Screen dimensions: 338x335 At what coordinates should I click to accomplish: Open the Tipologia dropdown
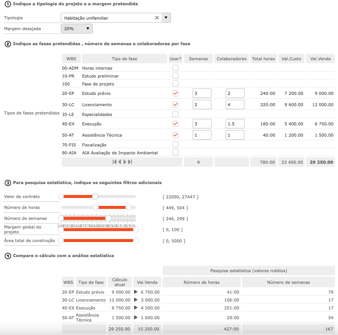pyautogui.click(x=166, y=17)
